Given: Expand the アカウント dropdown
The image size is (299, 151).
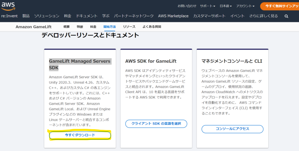Looking at the screenshot, I should (x=245, y=6).
